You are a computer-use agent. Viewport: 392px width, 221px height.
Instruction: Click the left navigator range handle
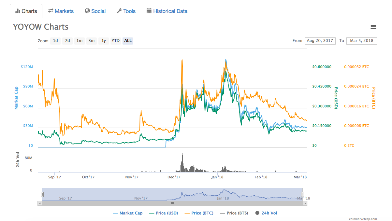pos(42,194)
